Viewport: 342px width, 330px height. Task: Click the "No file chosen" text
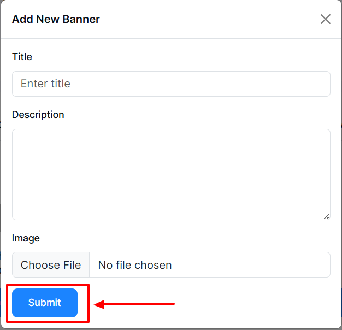pyautogui.click(x=135, y=265)
